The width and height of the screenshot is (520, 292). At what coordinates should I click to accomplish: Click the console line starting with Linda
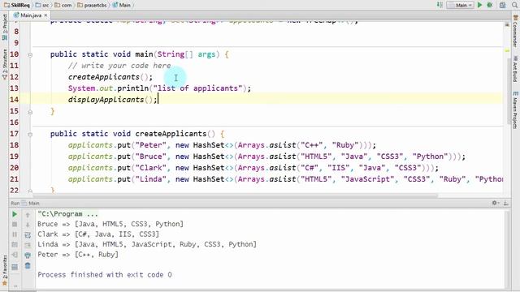[x=147, y=244]
